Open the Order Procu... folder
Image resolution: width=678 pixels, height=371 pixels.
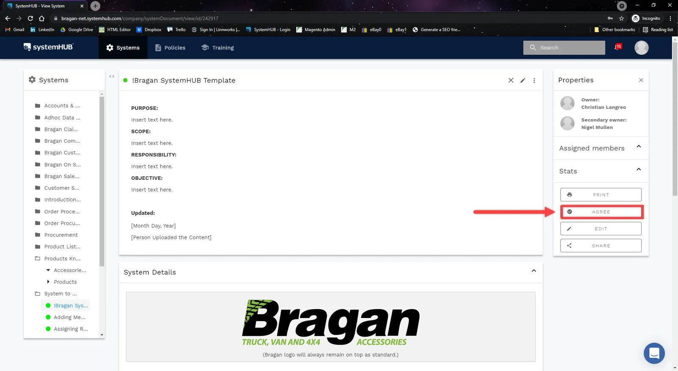tap(57, 223)
